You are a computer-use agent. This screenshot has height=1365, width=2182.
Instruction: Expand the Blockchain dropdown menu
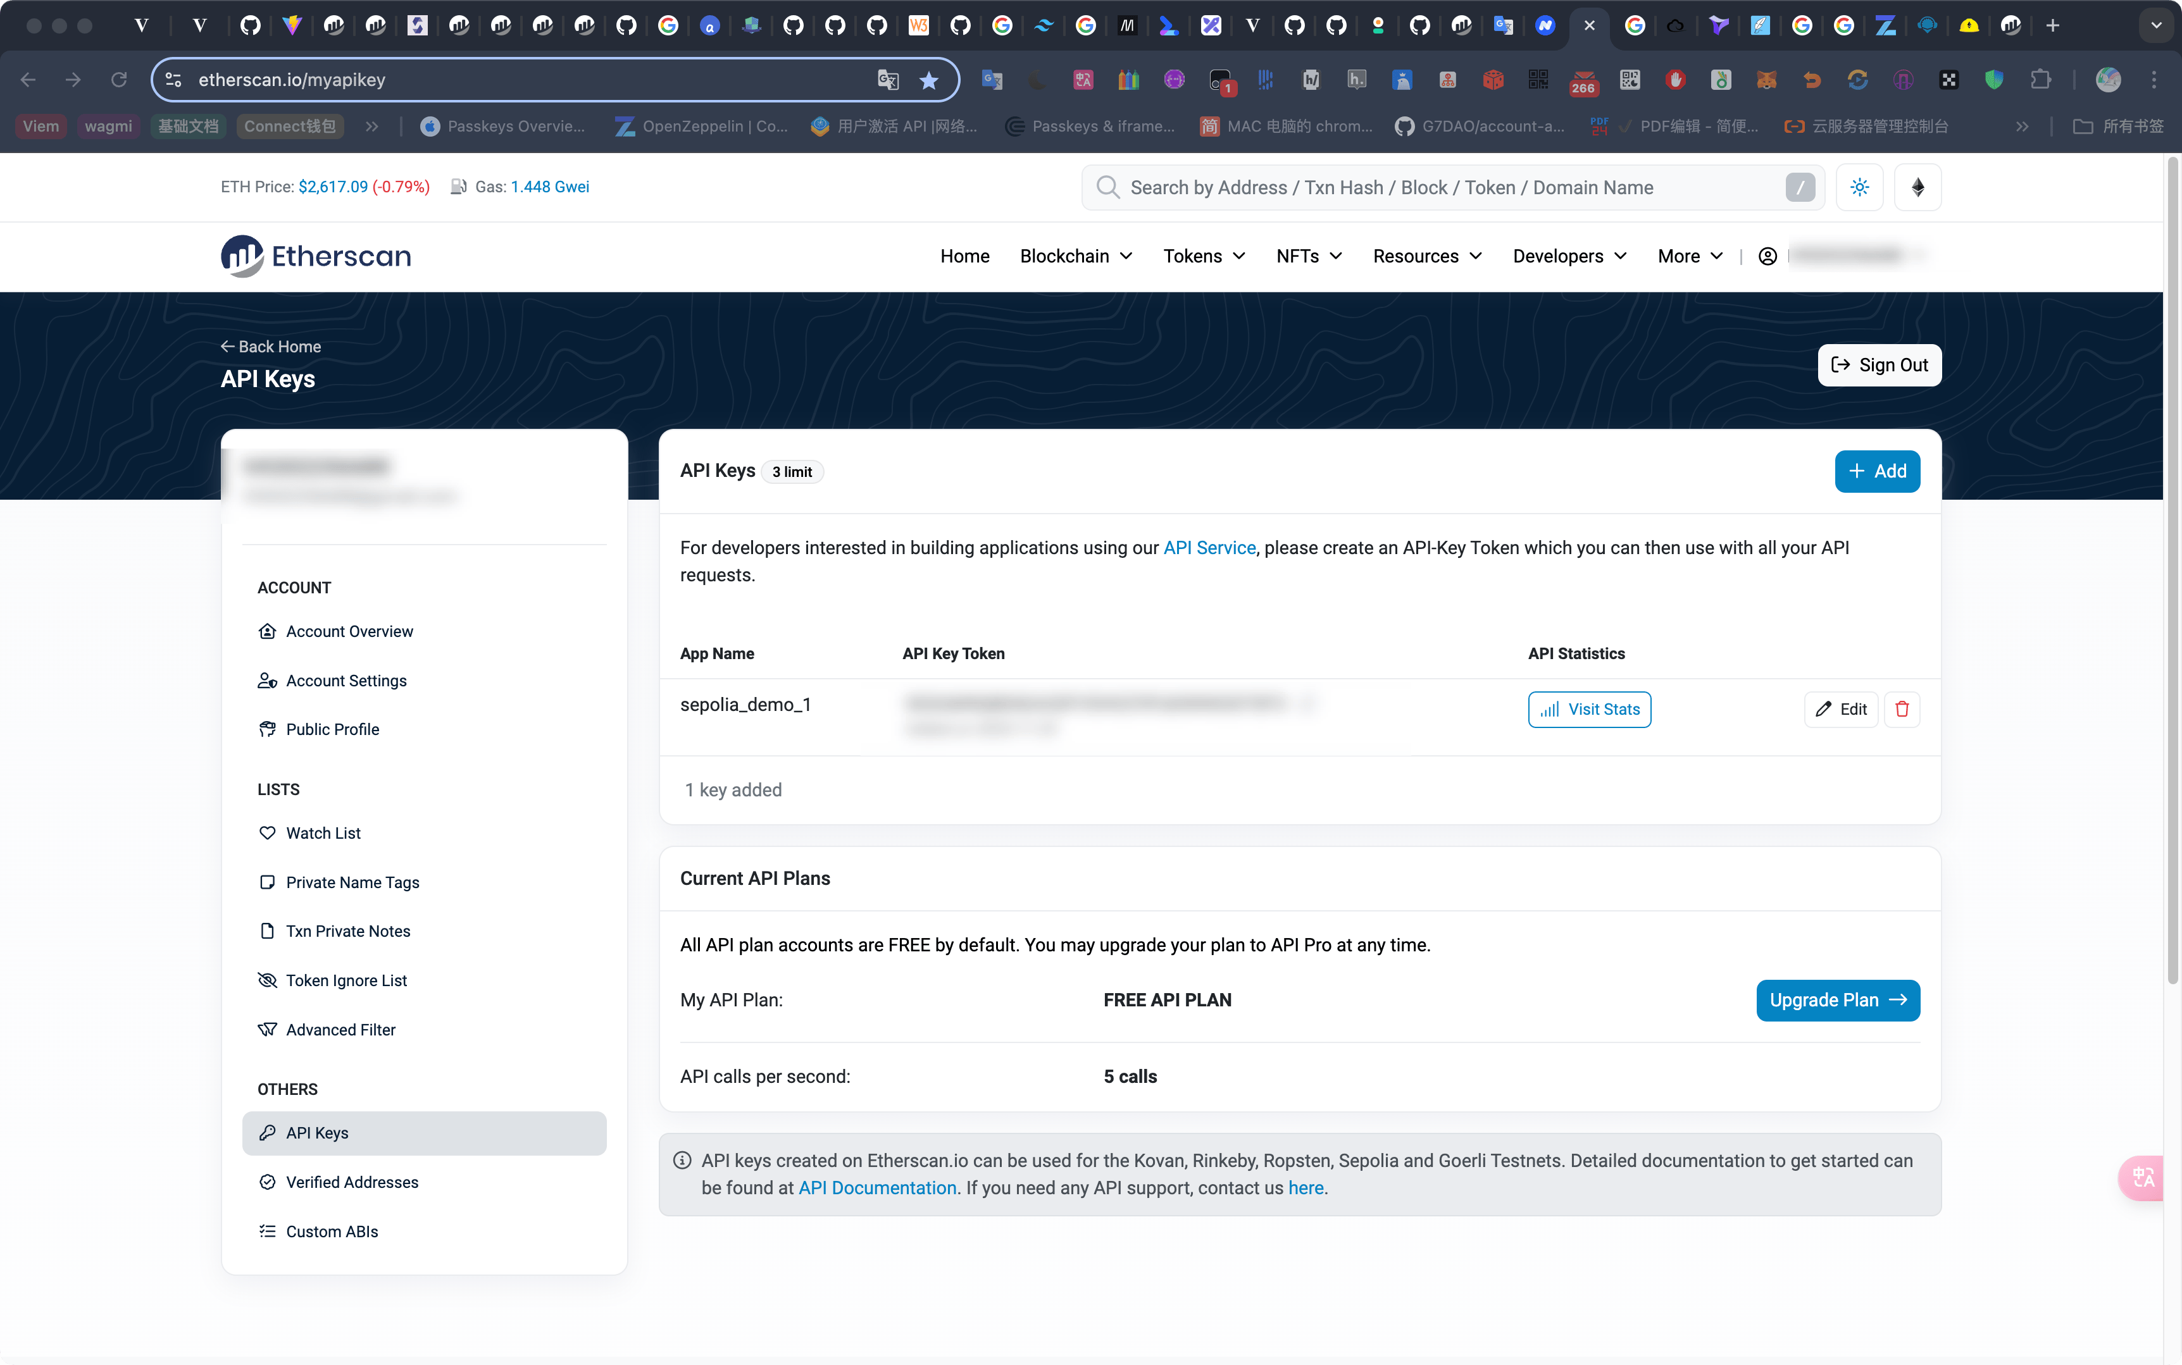1076,256
